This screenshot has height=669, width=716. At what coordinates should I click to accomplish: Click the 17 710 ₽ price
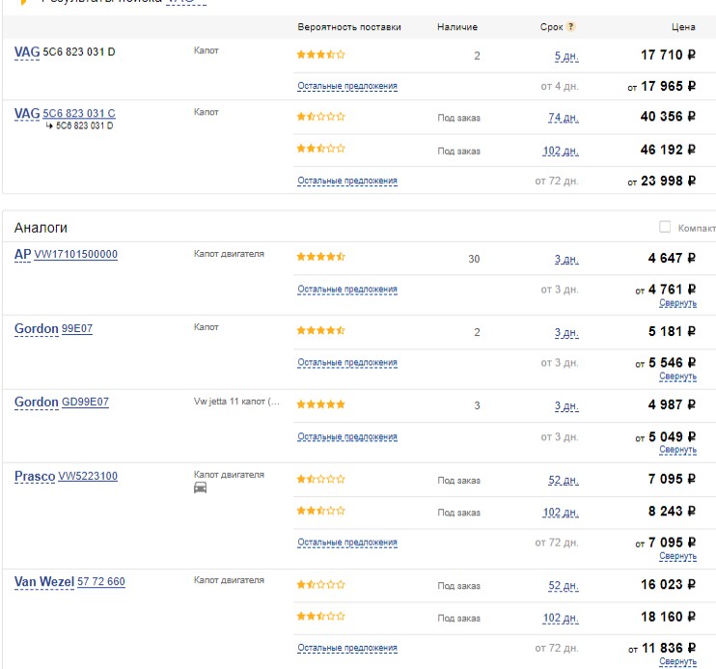(668, 55)
